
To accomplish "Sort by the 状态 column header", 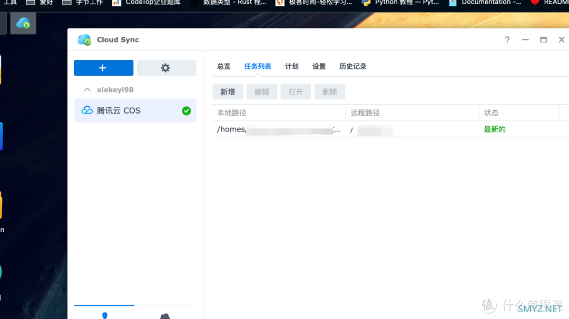I will tap(491, 112).
